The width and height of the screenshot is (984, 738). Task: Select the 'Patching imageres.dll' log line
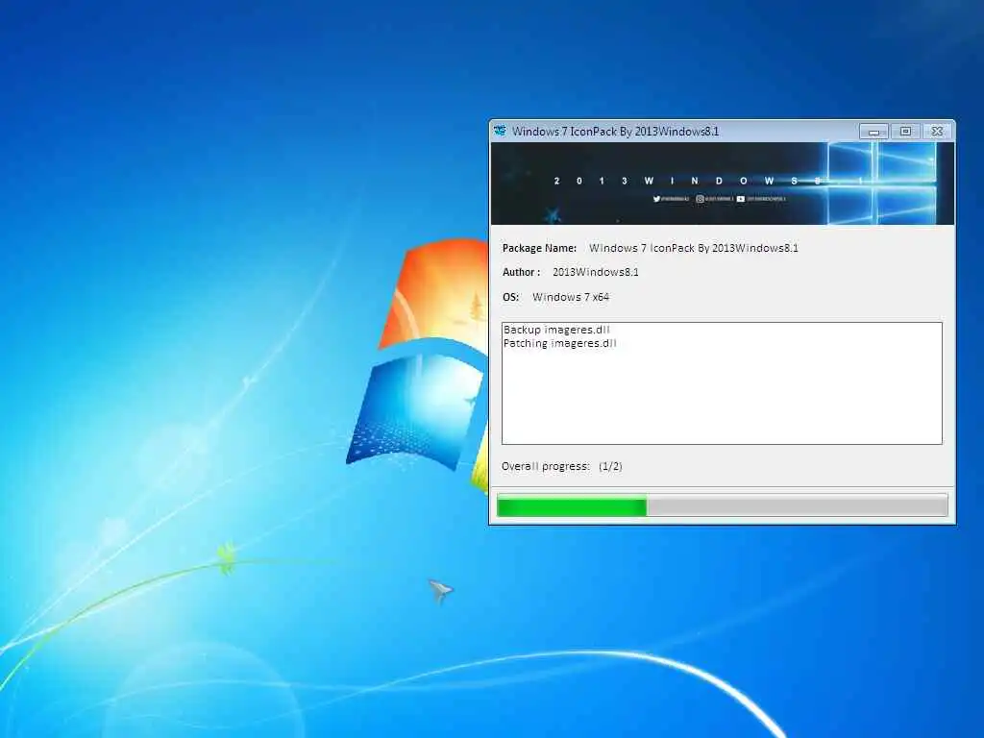tap(560, 343)
